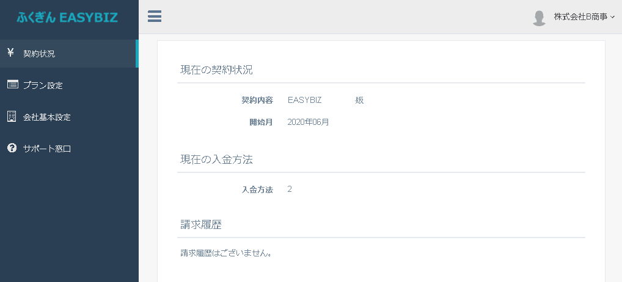Go to the プラン設定 menu item
622x282 pixels.
(43, 85)
